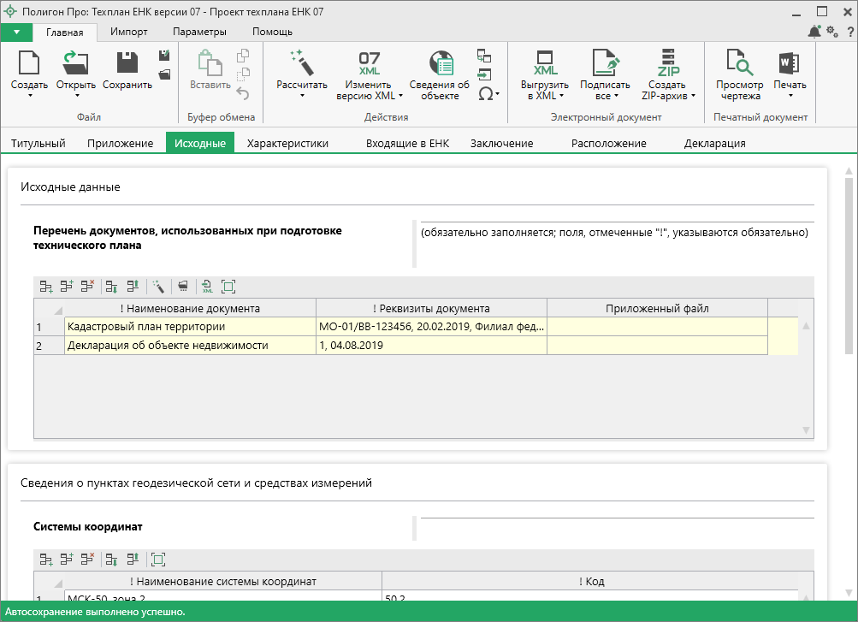
Task: Click Просмотр чертежа magnifier icon
Action: (739, 63)
